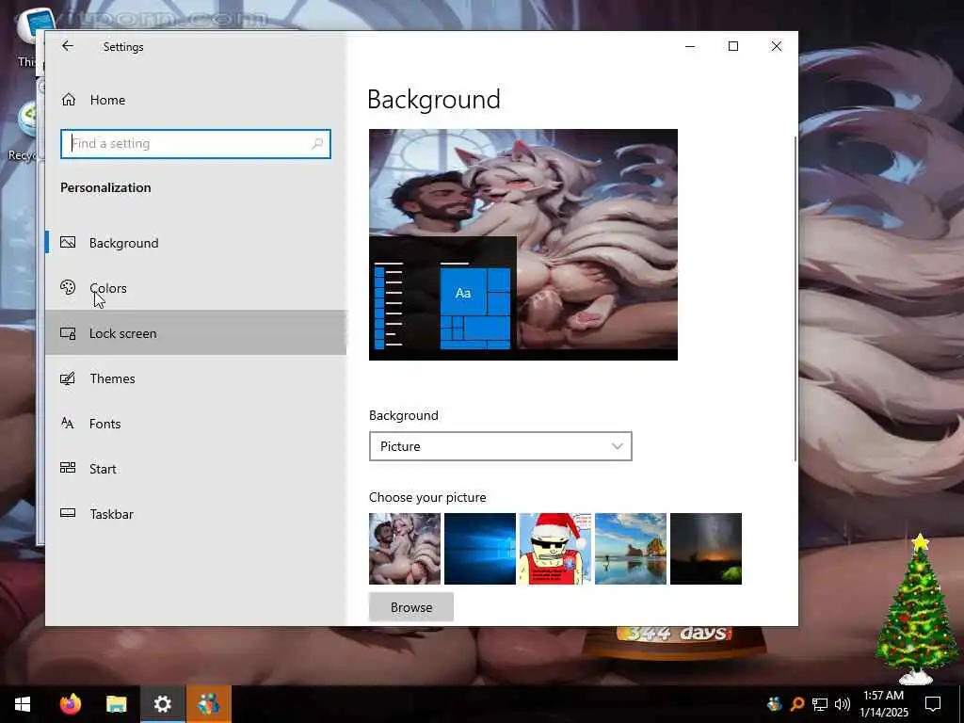Open the clock showing 1:57 AM
Image resolution: width=964 pixels, height=723 pixels.
tap(884, 704)
